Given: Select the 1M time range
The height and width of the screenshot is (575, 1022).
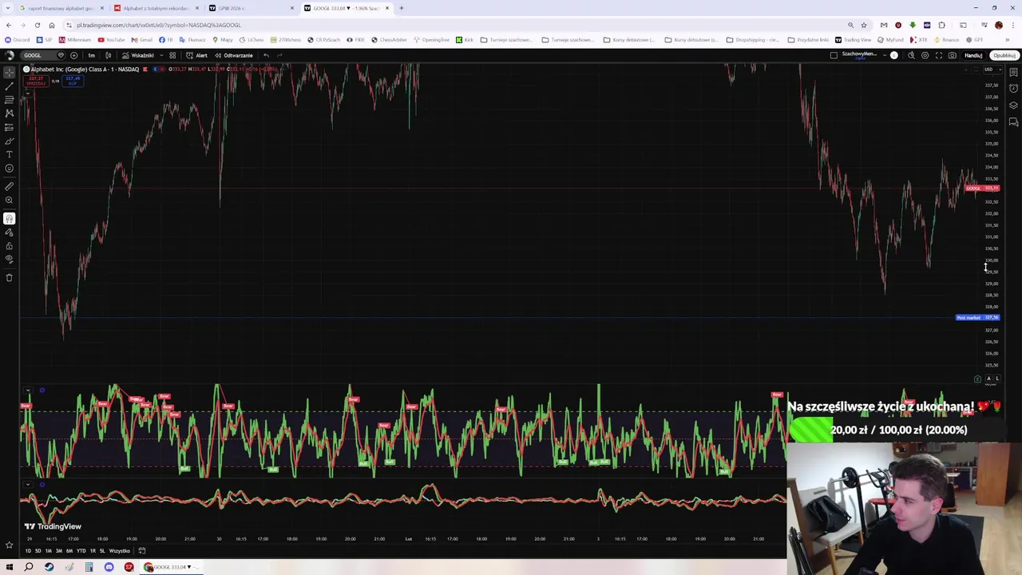Looking at the screenshot, I should click(48, 551).
